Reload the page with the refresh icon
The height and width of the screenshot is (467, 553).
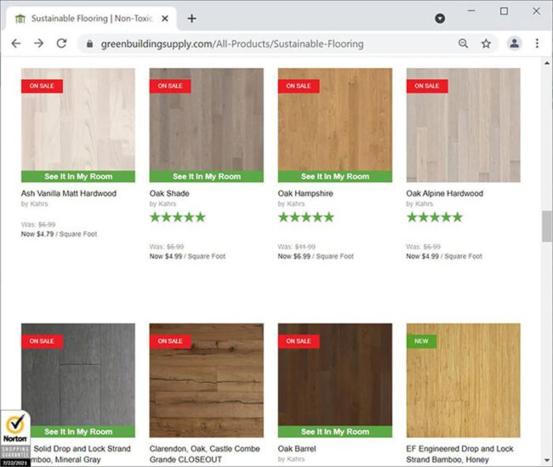point(62,43)
